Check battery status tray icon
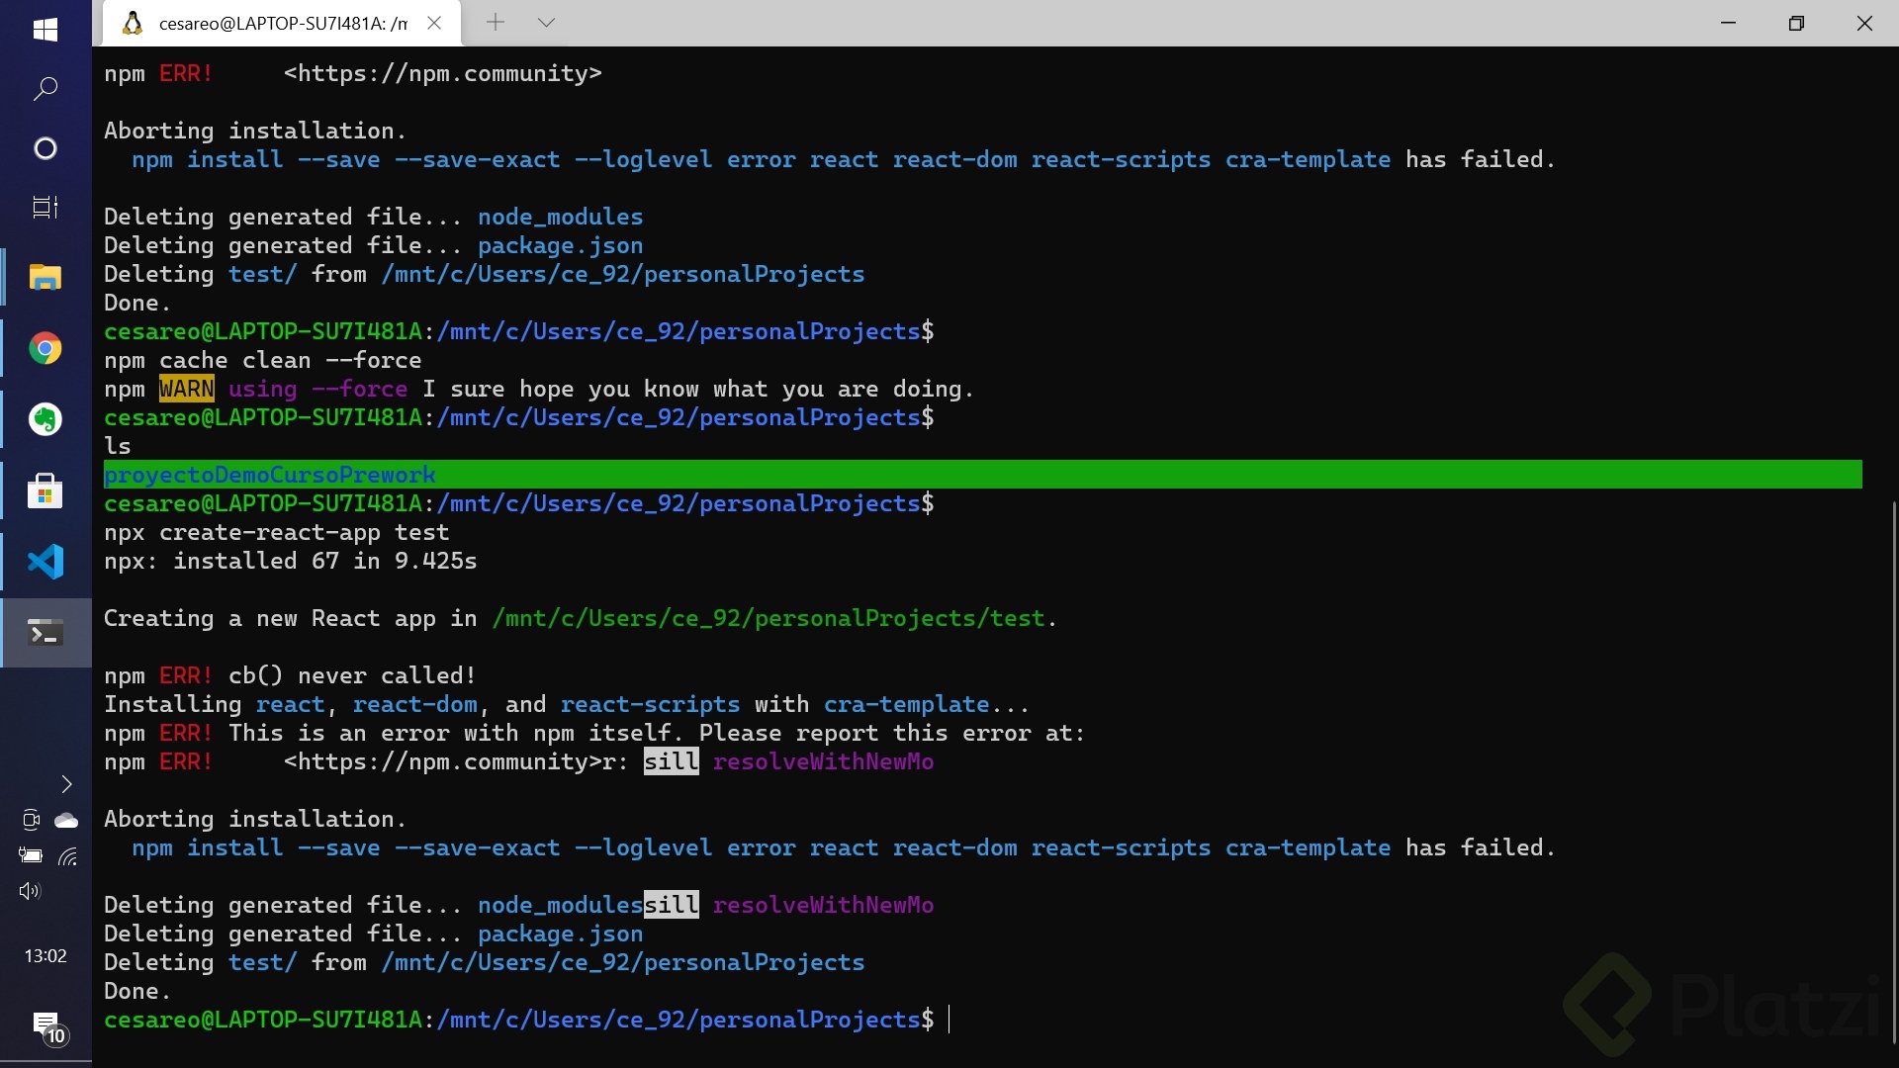This screenshot has height=1068, width=1899. click(31, 856)
